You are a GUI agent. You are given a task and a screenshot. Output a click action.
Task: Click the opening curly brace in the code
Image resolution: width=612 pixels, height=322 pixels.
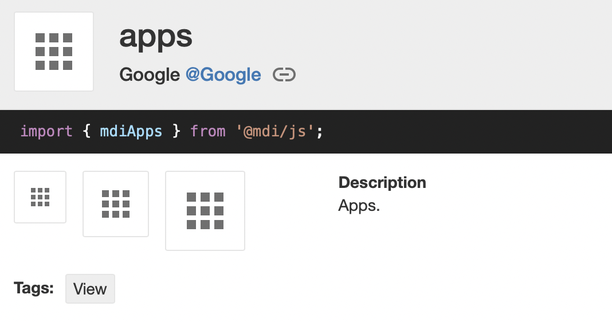click(x=87, y=132)
